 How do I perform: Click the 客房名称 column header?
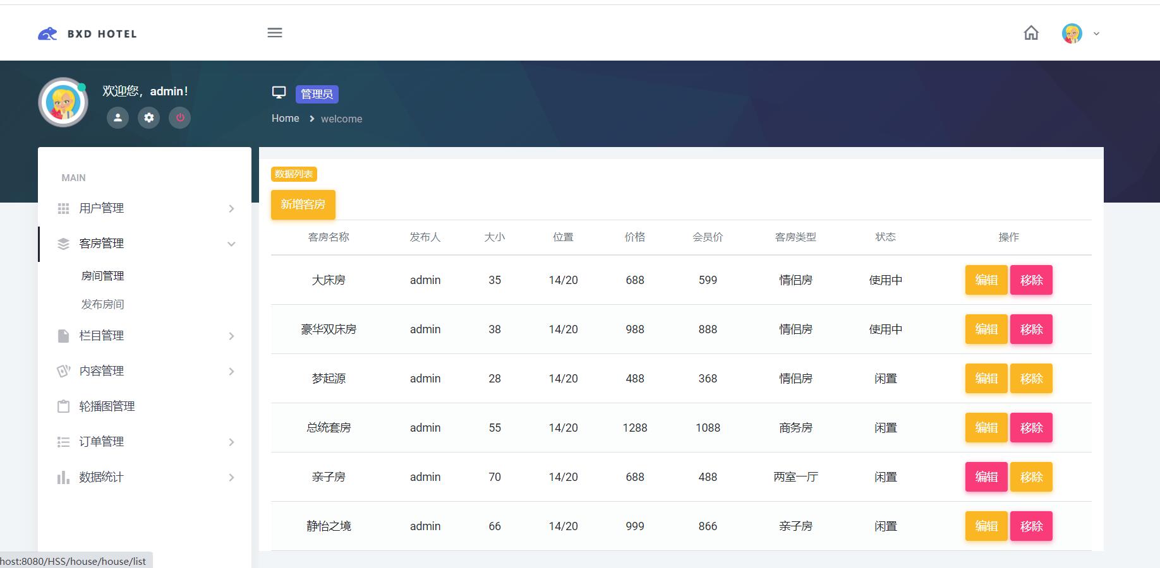(329, 237)
